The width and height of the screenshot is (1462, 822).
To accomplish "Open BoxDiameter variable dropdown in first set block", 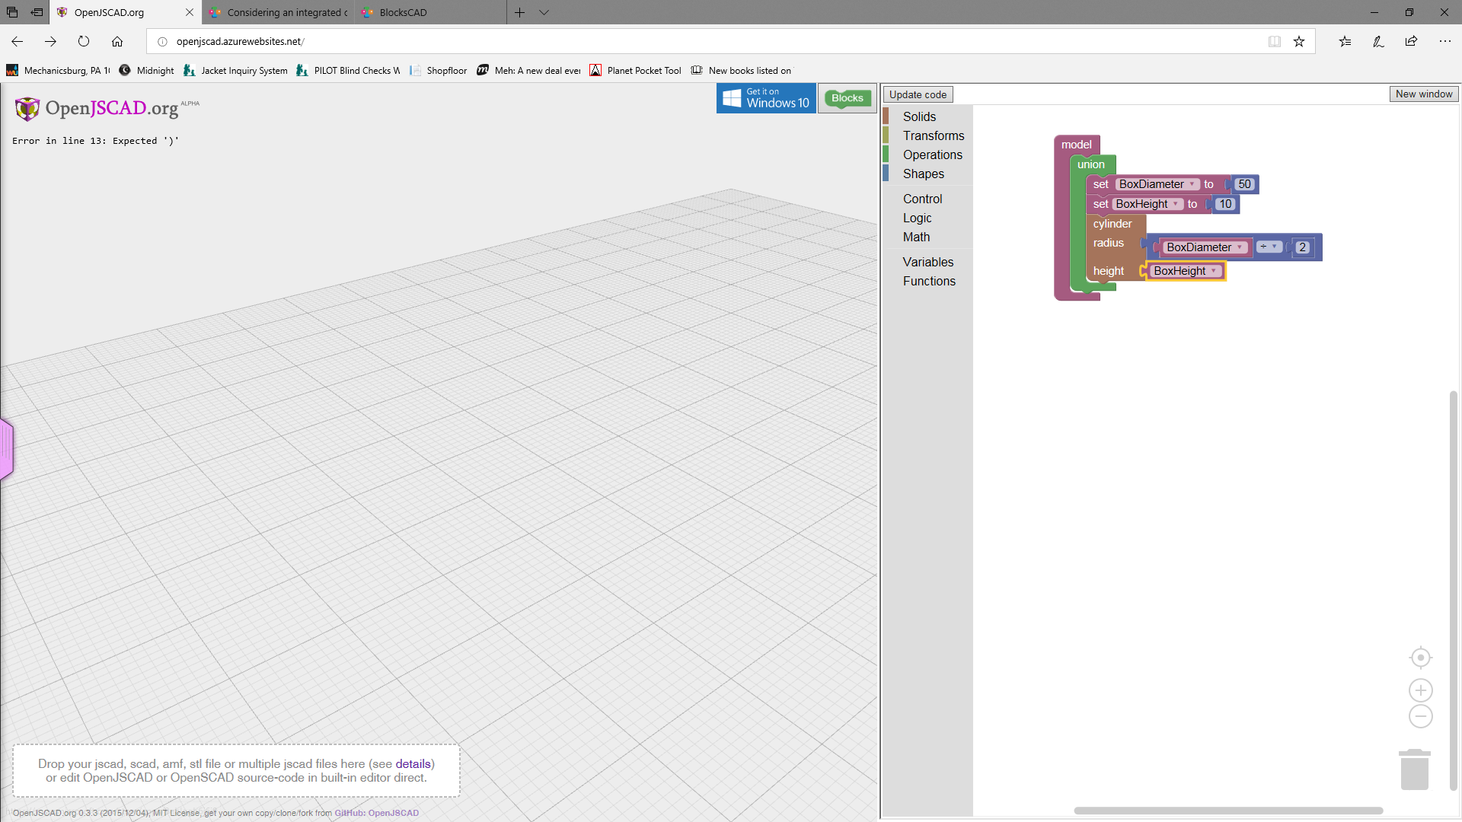I will 1192,184.
